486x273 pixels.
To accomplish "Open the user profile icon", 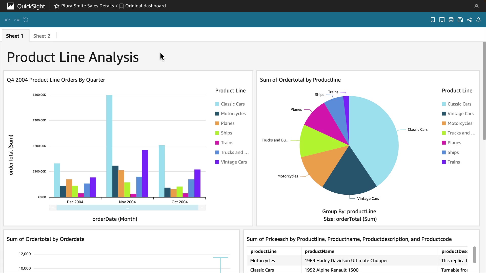I will click(x=476, y=6).
